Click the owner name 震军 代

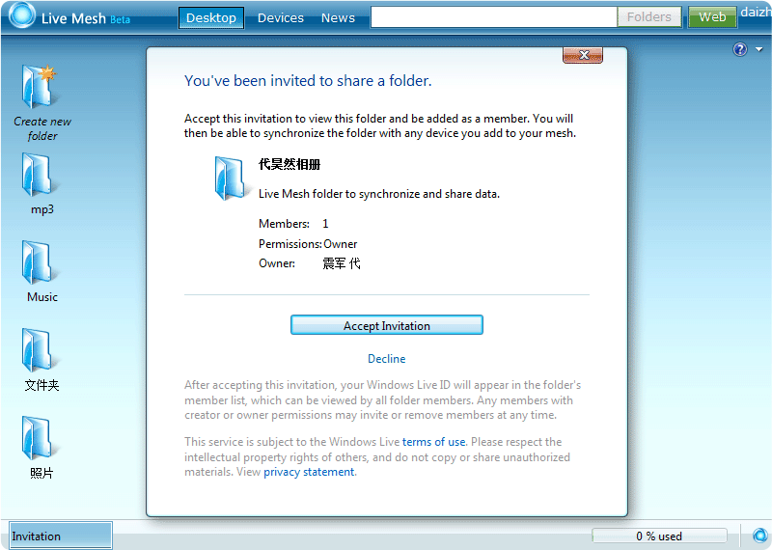point(342,263)
